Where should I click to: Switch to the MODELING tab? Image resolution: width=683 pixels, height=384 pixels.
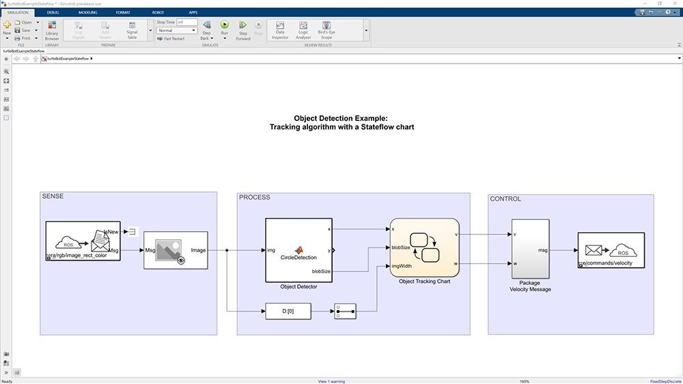(88, 12)
